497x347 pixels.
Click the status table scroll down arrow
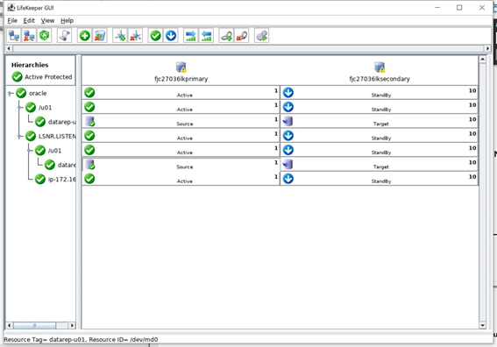point(482,325)
